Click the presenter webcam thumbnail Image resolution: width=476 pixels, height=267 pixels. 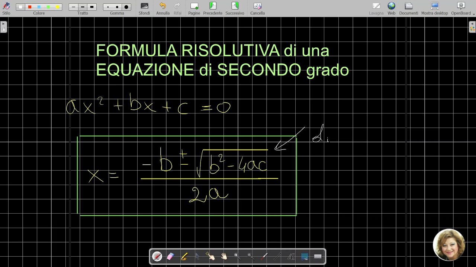(x=449, y=245)
